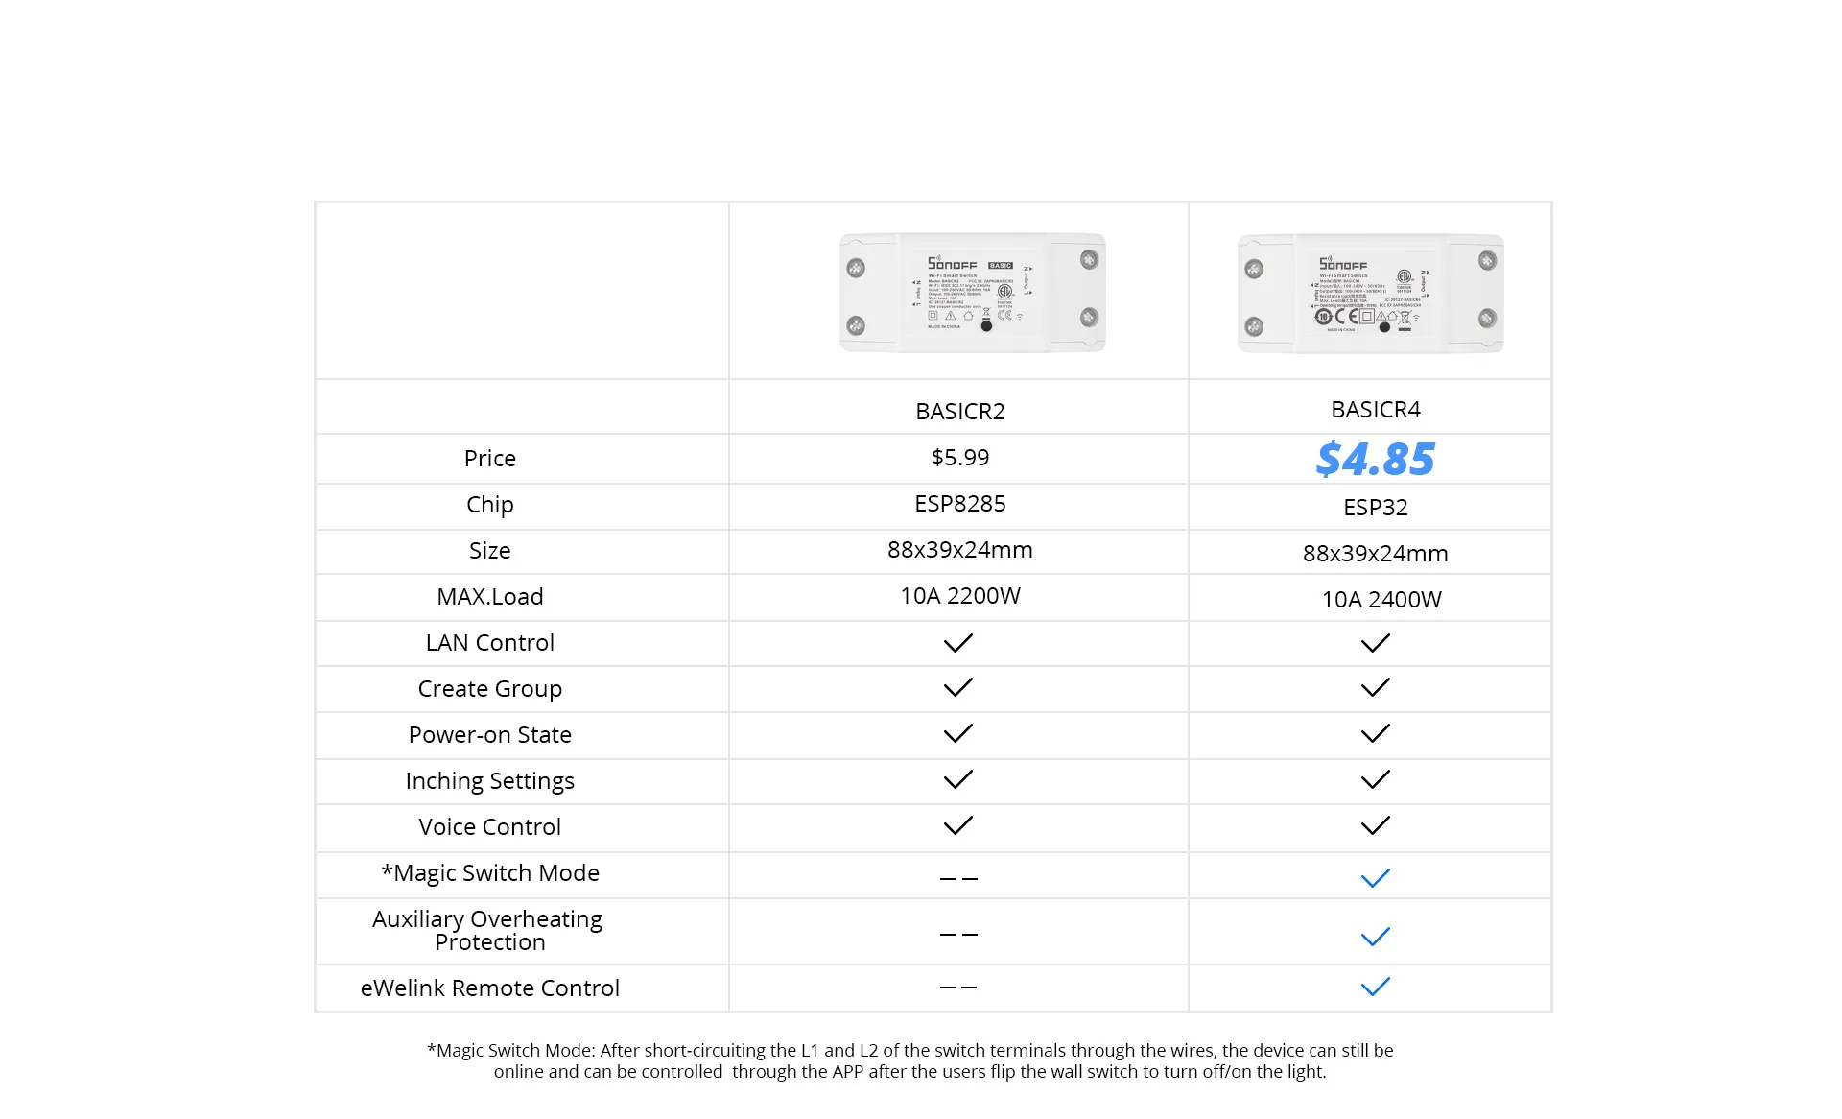Click the Magic Switch Mode footnote text

coord(909,1061)
